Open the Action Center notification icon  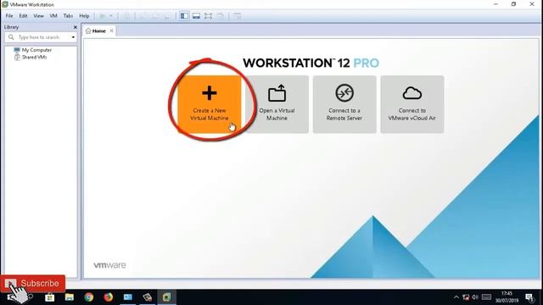point(529,297)
